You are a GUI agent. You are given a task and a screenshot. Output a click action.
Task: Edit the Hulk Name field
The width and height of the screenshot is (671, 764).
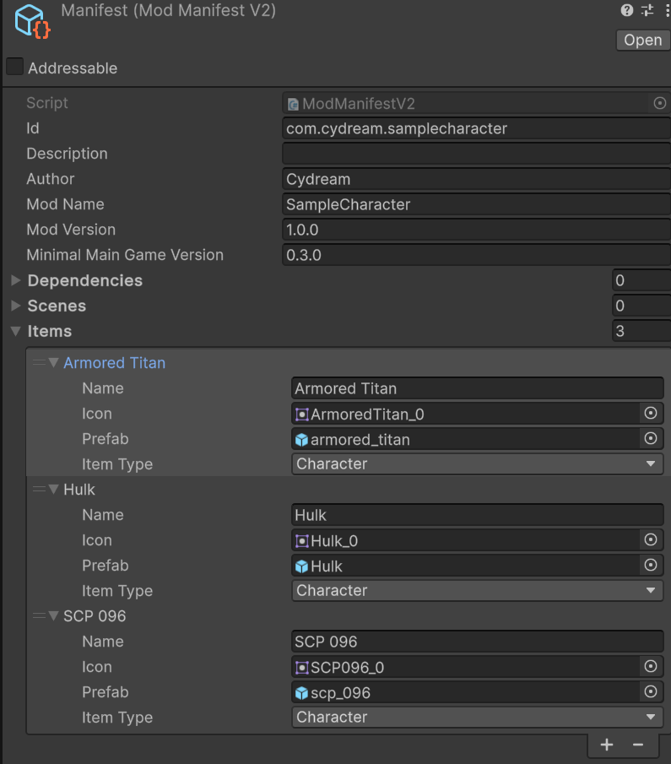pos(478,516)
